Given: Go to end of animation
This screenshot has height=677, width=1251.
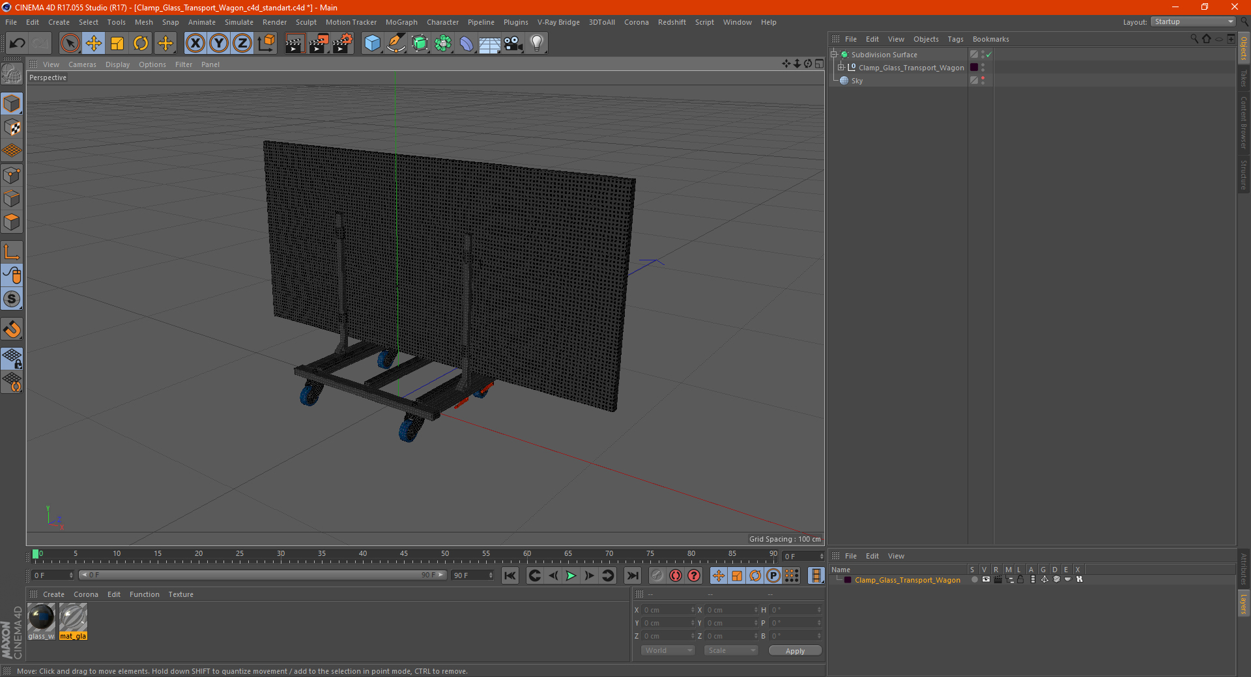Looking at the screenshot, I should tap(632, 575).
